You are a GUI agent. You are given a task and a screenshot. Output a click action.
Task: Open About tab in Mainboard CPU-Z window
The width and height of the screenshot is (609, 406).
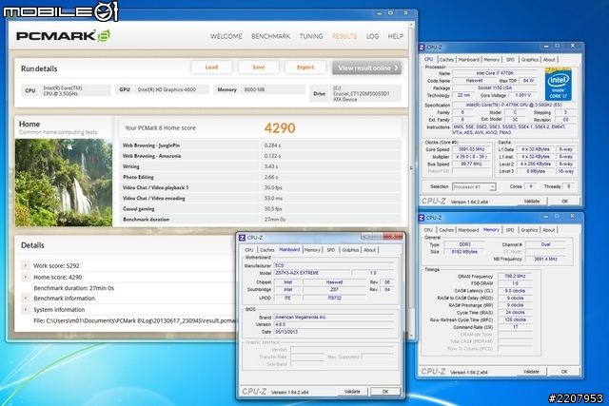coord(370,250)
